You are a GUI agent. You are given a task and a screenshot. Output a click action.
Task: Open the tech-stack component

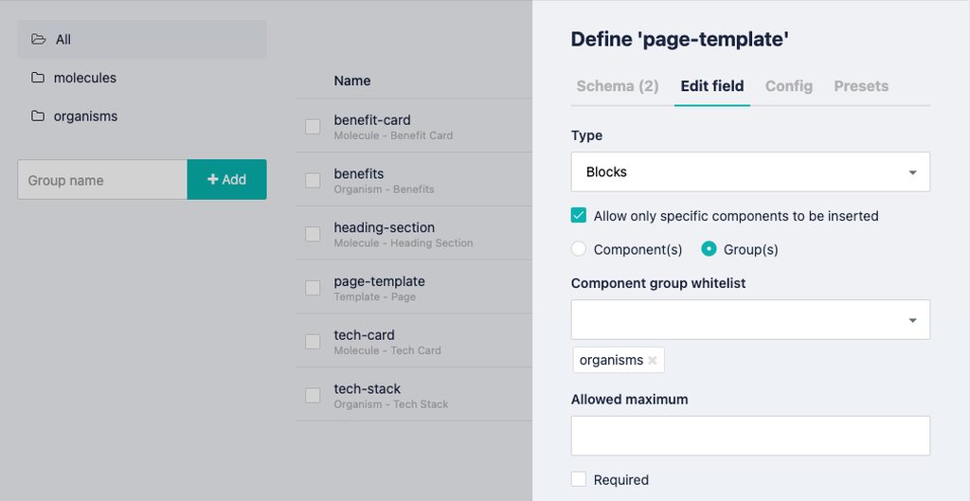tap(368, 389)
